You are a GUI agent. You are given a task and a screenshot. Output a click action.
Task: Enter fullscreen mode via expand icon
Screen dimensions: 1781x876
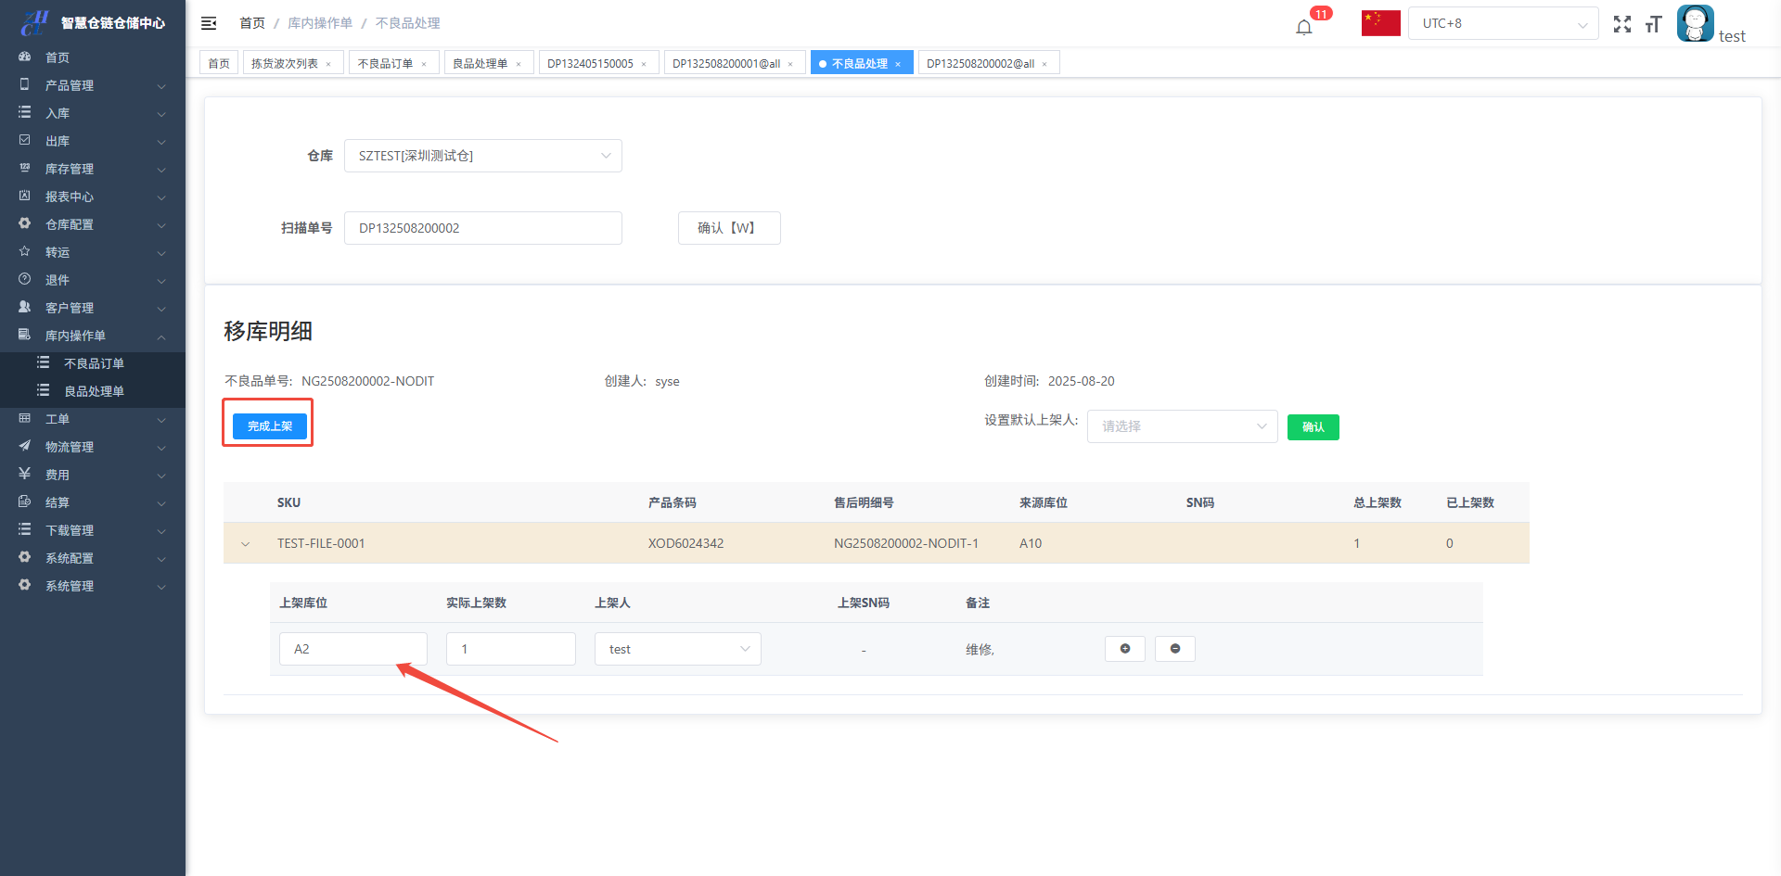pos(1621,24)
